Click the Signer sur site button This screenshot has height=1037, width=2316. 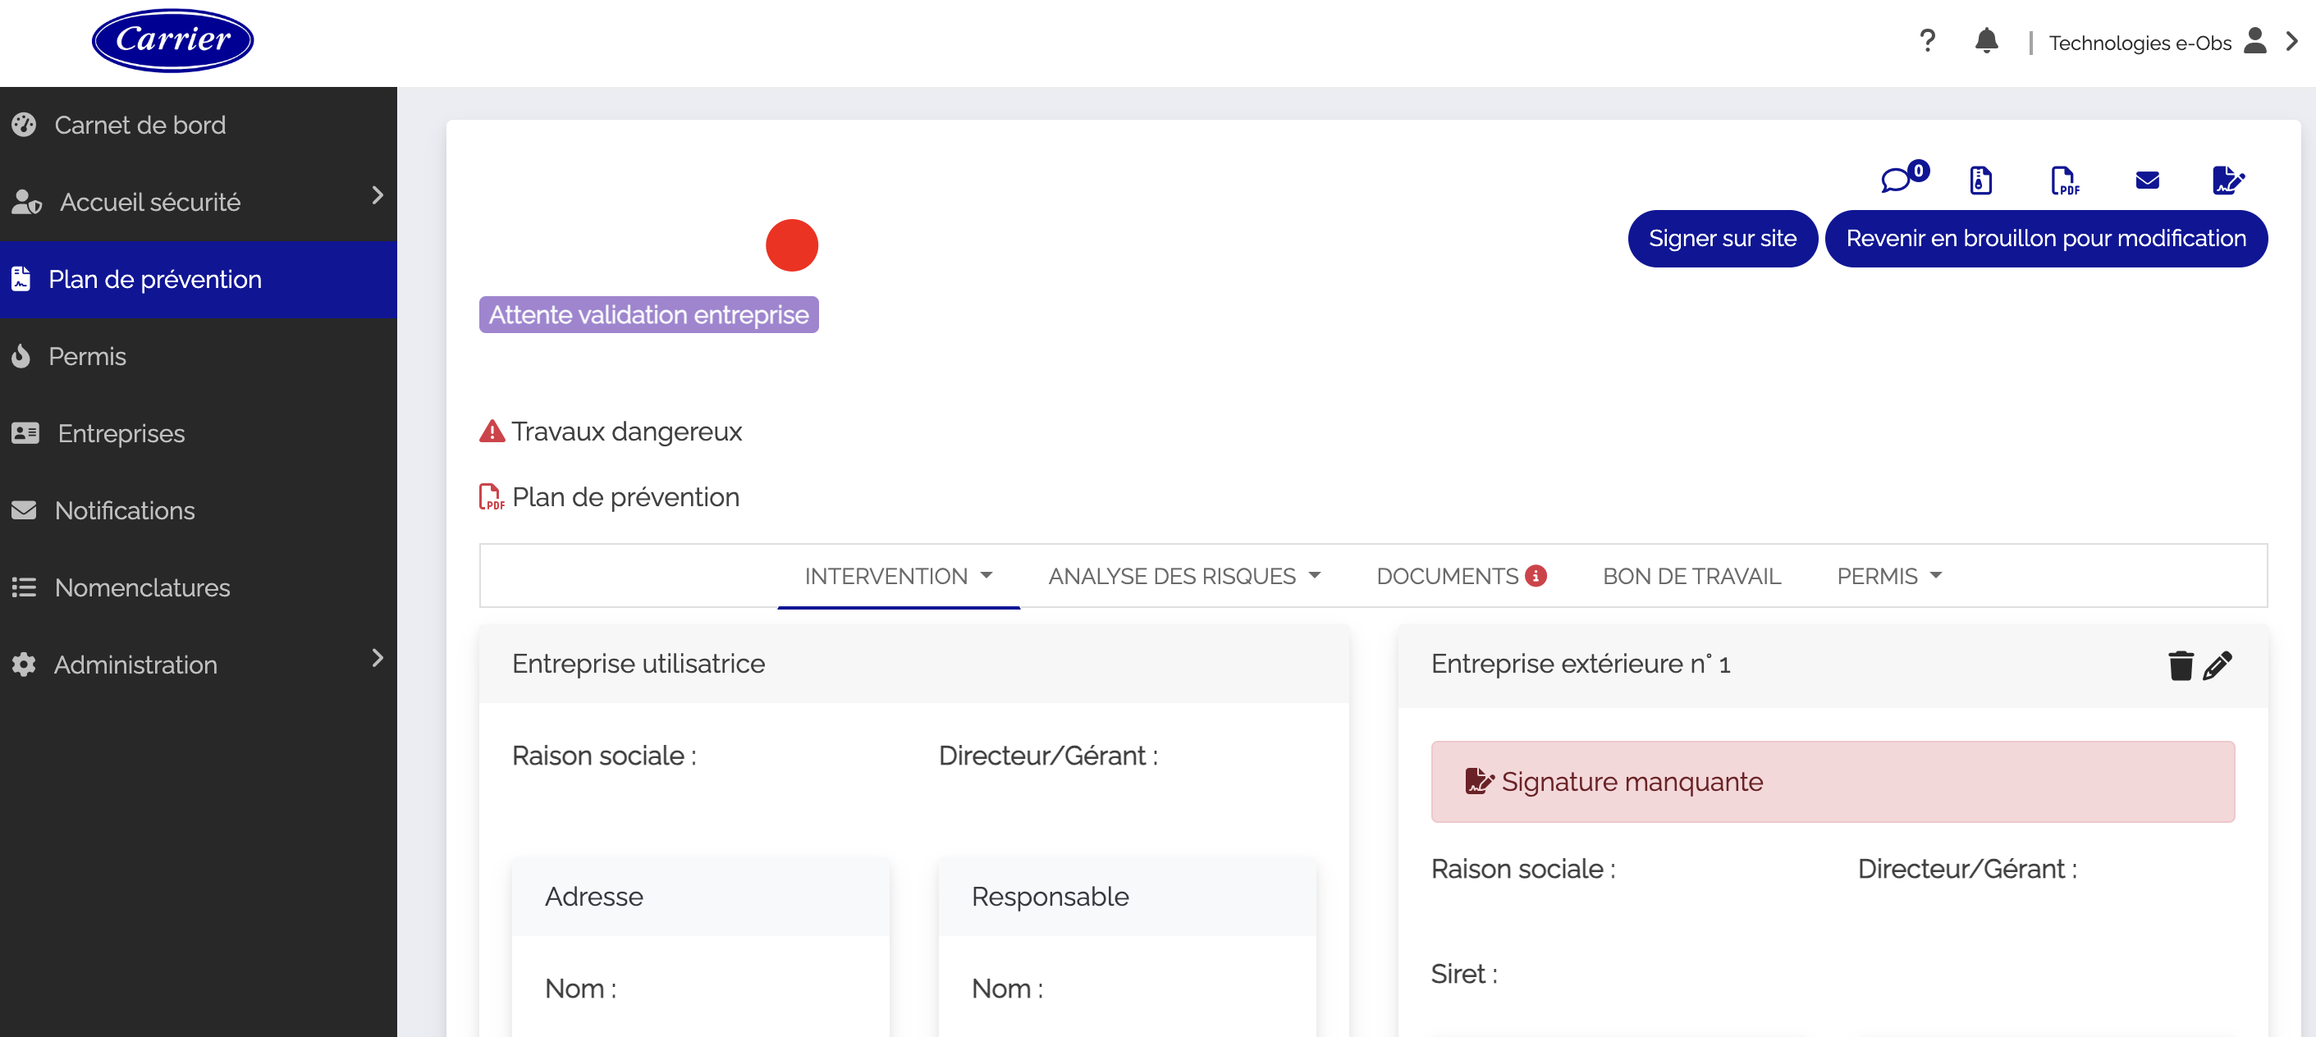pos(1722,238)
